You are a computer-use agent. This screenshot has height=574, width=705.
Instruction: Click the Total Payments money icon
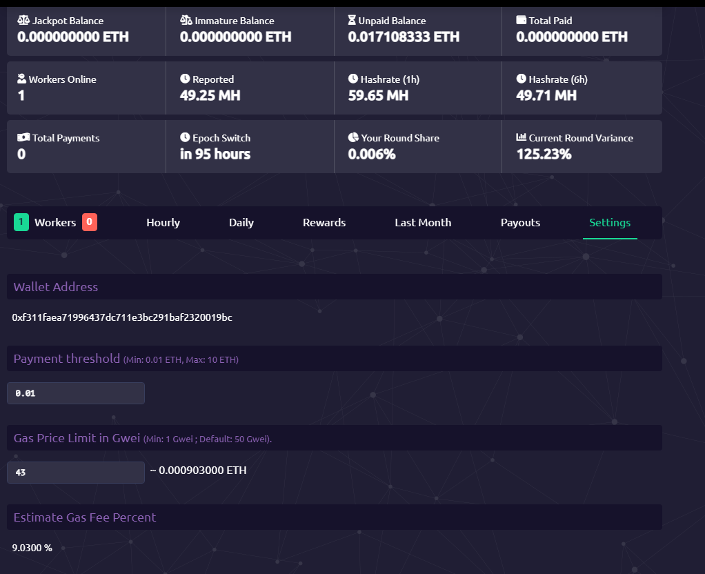pos(23,138)
